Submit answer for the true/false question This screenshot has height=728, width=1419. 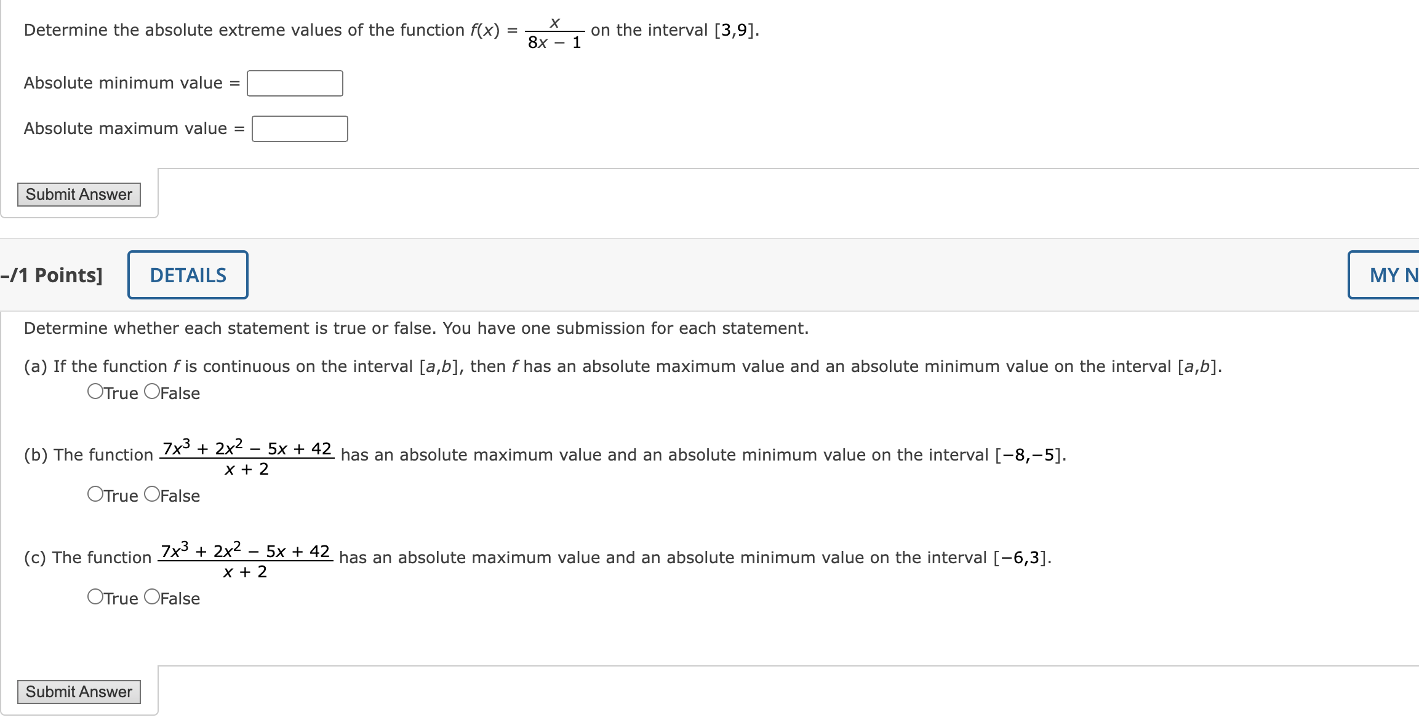click(x=78, y=691)
